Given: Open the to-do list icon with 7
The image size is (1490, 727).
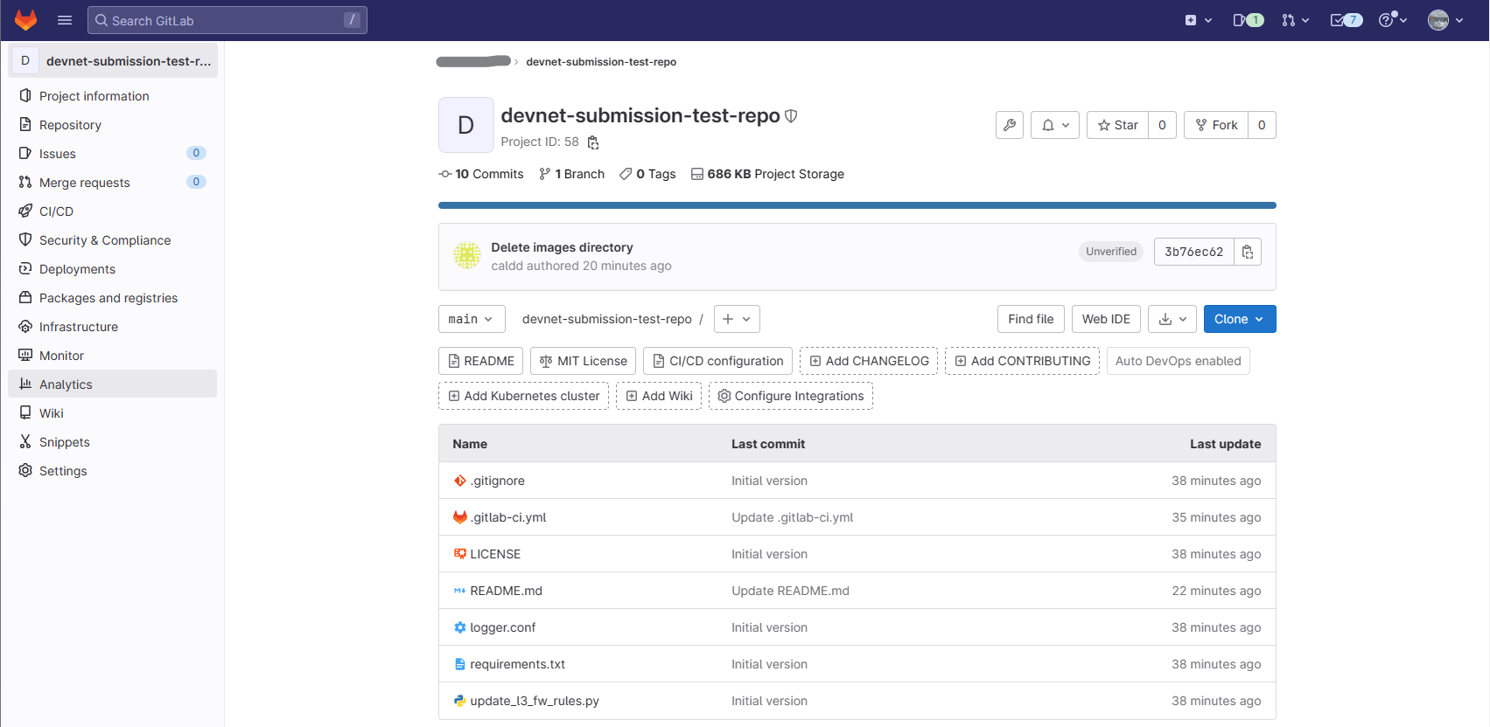Looking at the screenshot, I should click(x=1347, y=20).
